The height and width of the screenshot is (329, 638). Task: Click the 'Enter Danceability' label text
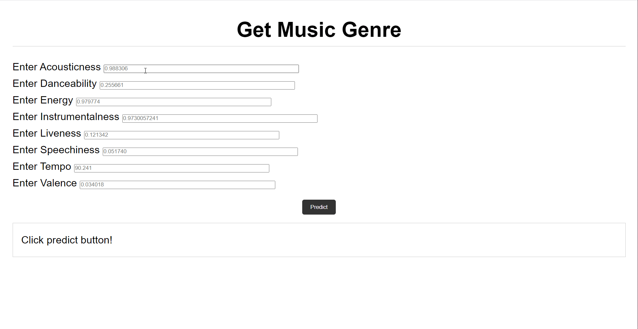pyautogui.click(x=55, y=84)
